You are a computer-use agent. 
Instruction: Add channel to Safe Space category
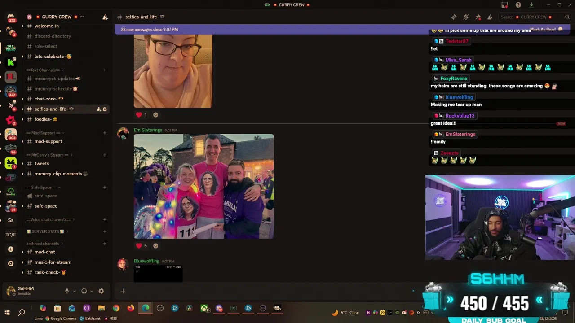point(105,187)
